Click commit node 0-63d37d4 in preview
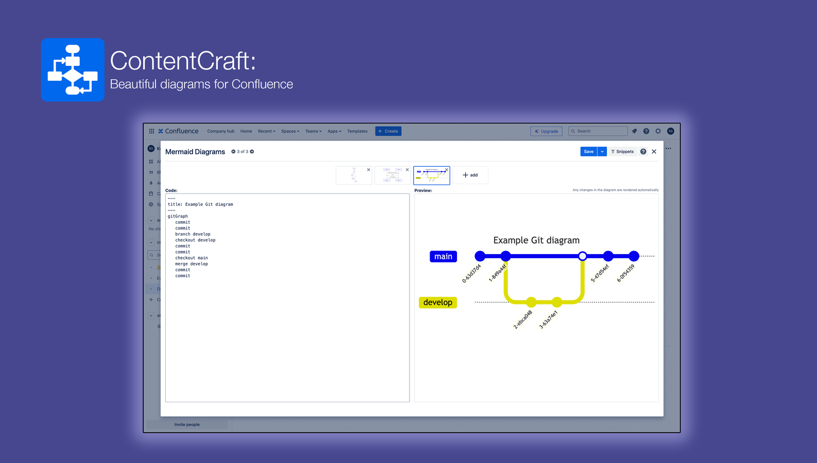The width and height of the screenshot is (817, 463). [480, 256]
